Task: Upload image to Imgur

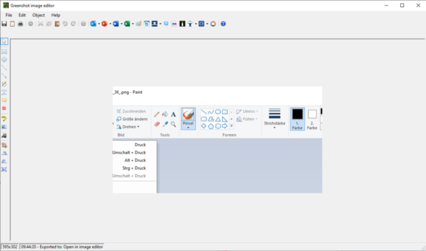Action: tap(182, 24)
